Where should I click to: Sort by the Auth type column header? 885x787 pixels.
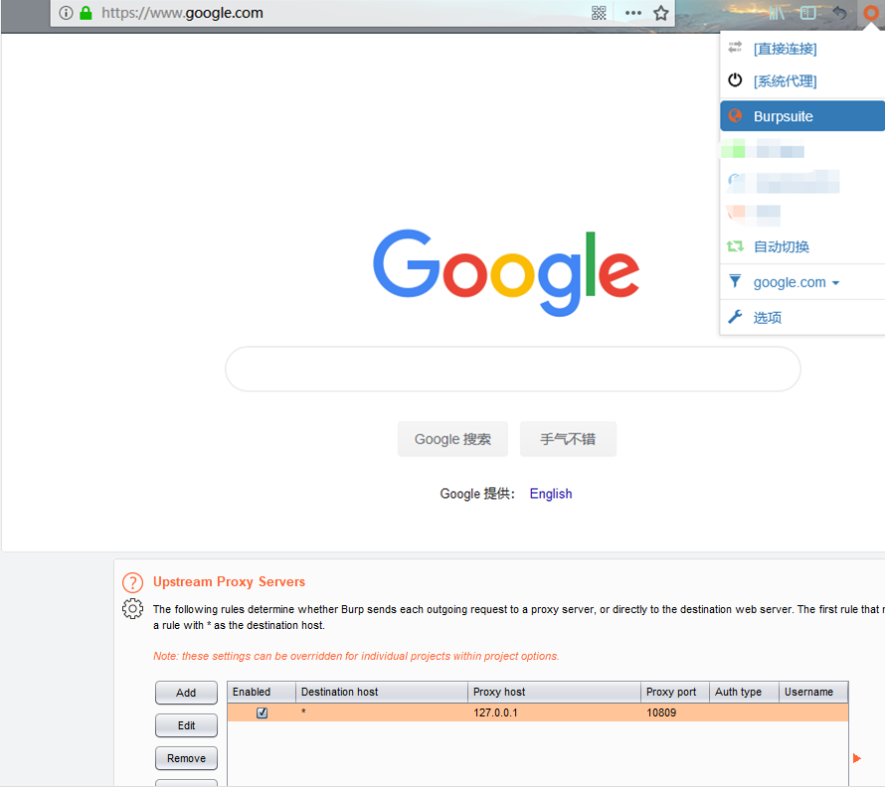pos(744,692)
